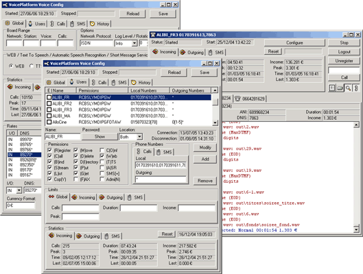Click log pane scrollbar up arrow in ALIBI_FR3
363x274 pixels.
(x=356, y=125)
